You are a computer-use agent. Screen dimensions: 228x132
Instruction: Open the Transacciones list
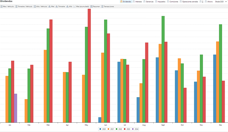tap(108, 7)
